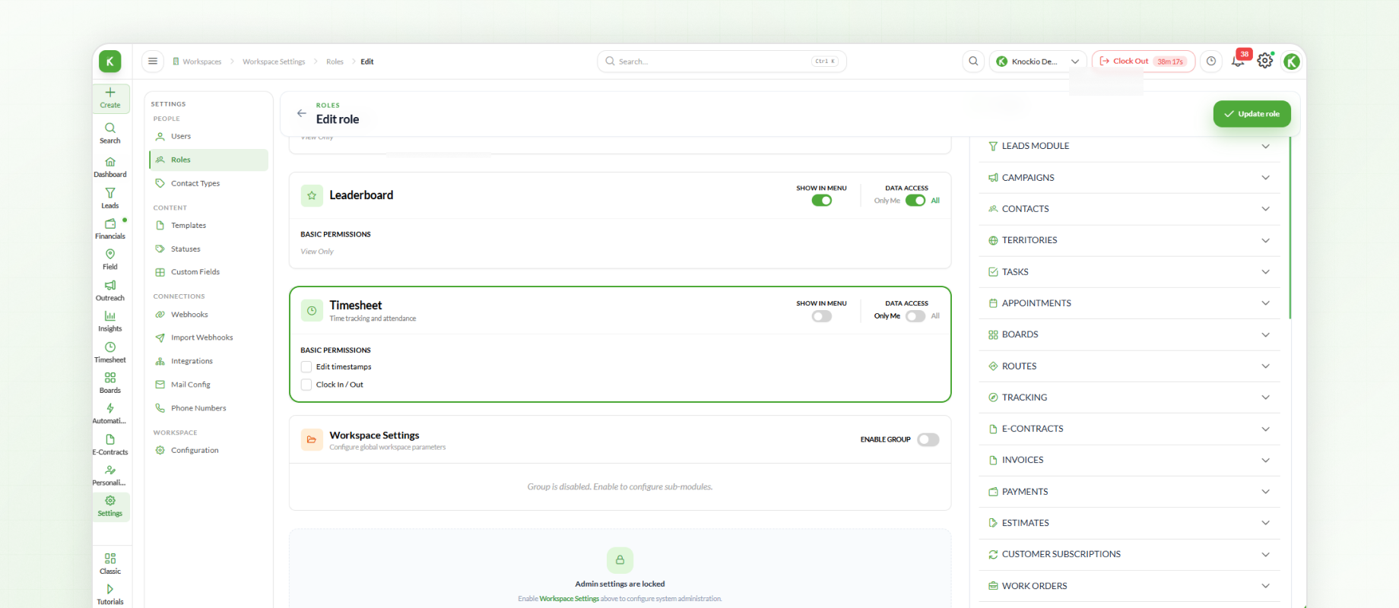Click the clock history icon in header

(1211, 62)
